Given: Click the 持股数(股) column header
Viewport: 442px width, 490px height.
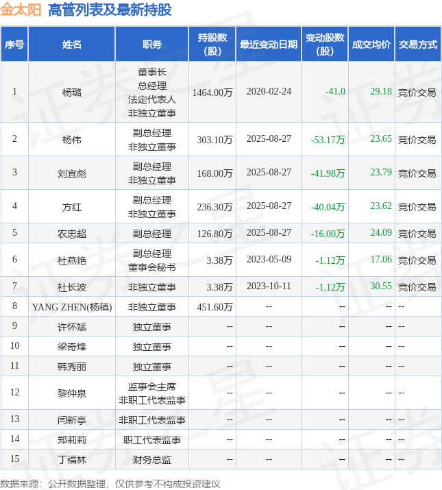Looking at the screenshot, I should tap(212, 44).
